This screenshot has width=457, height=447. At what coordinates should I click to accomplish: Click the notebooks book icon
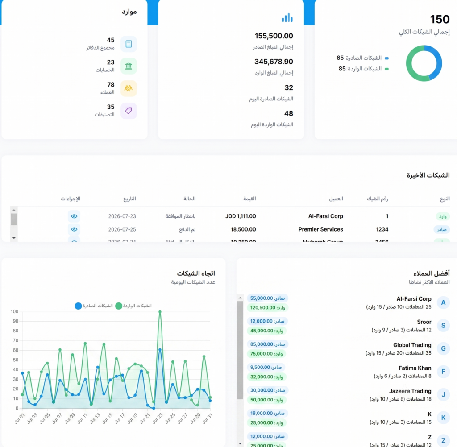pyautogui.click(x=129, y=44)
